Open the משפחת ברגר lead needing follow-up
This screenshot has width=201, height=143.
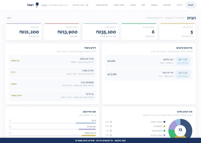(52, 84)
